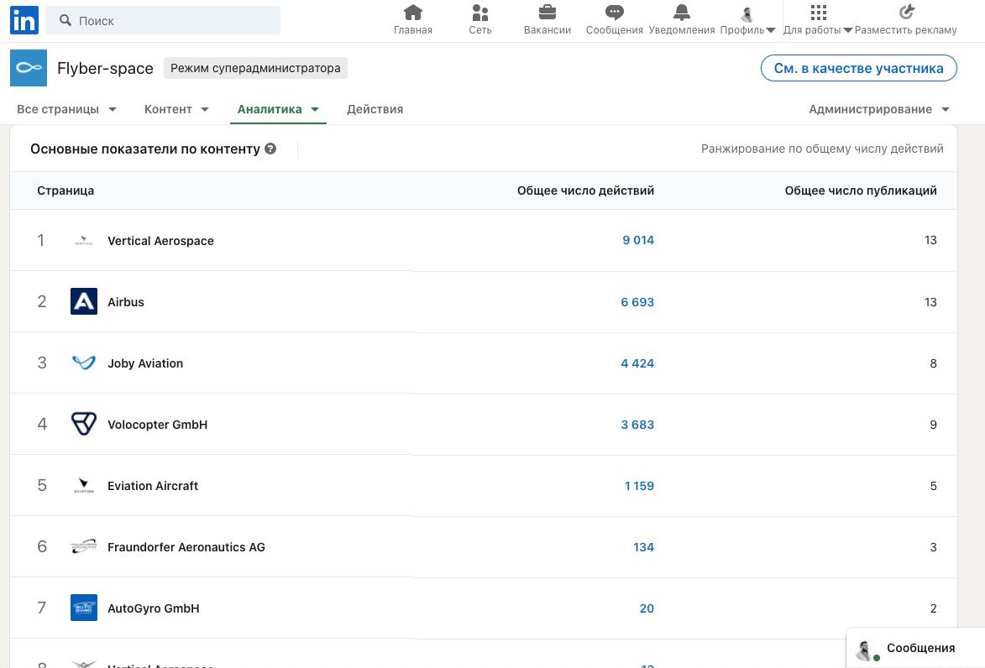Image resolution: width=985 pixels, height=668 pixels.
Task: Open the Network (Сеть) icon
Action: (480, 13)
